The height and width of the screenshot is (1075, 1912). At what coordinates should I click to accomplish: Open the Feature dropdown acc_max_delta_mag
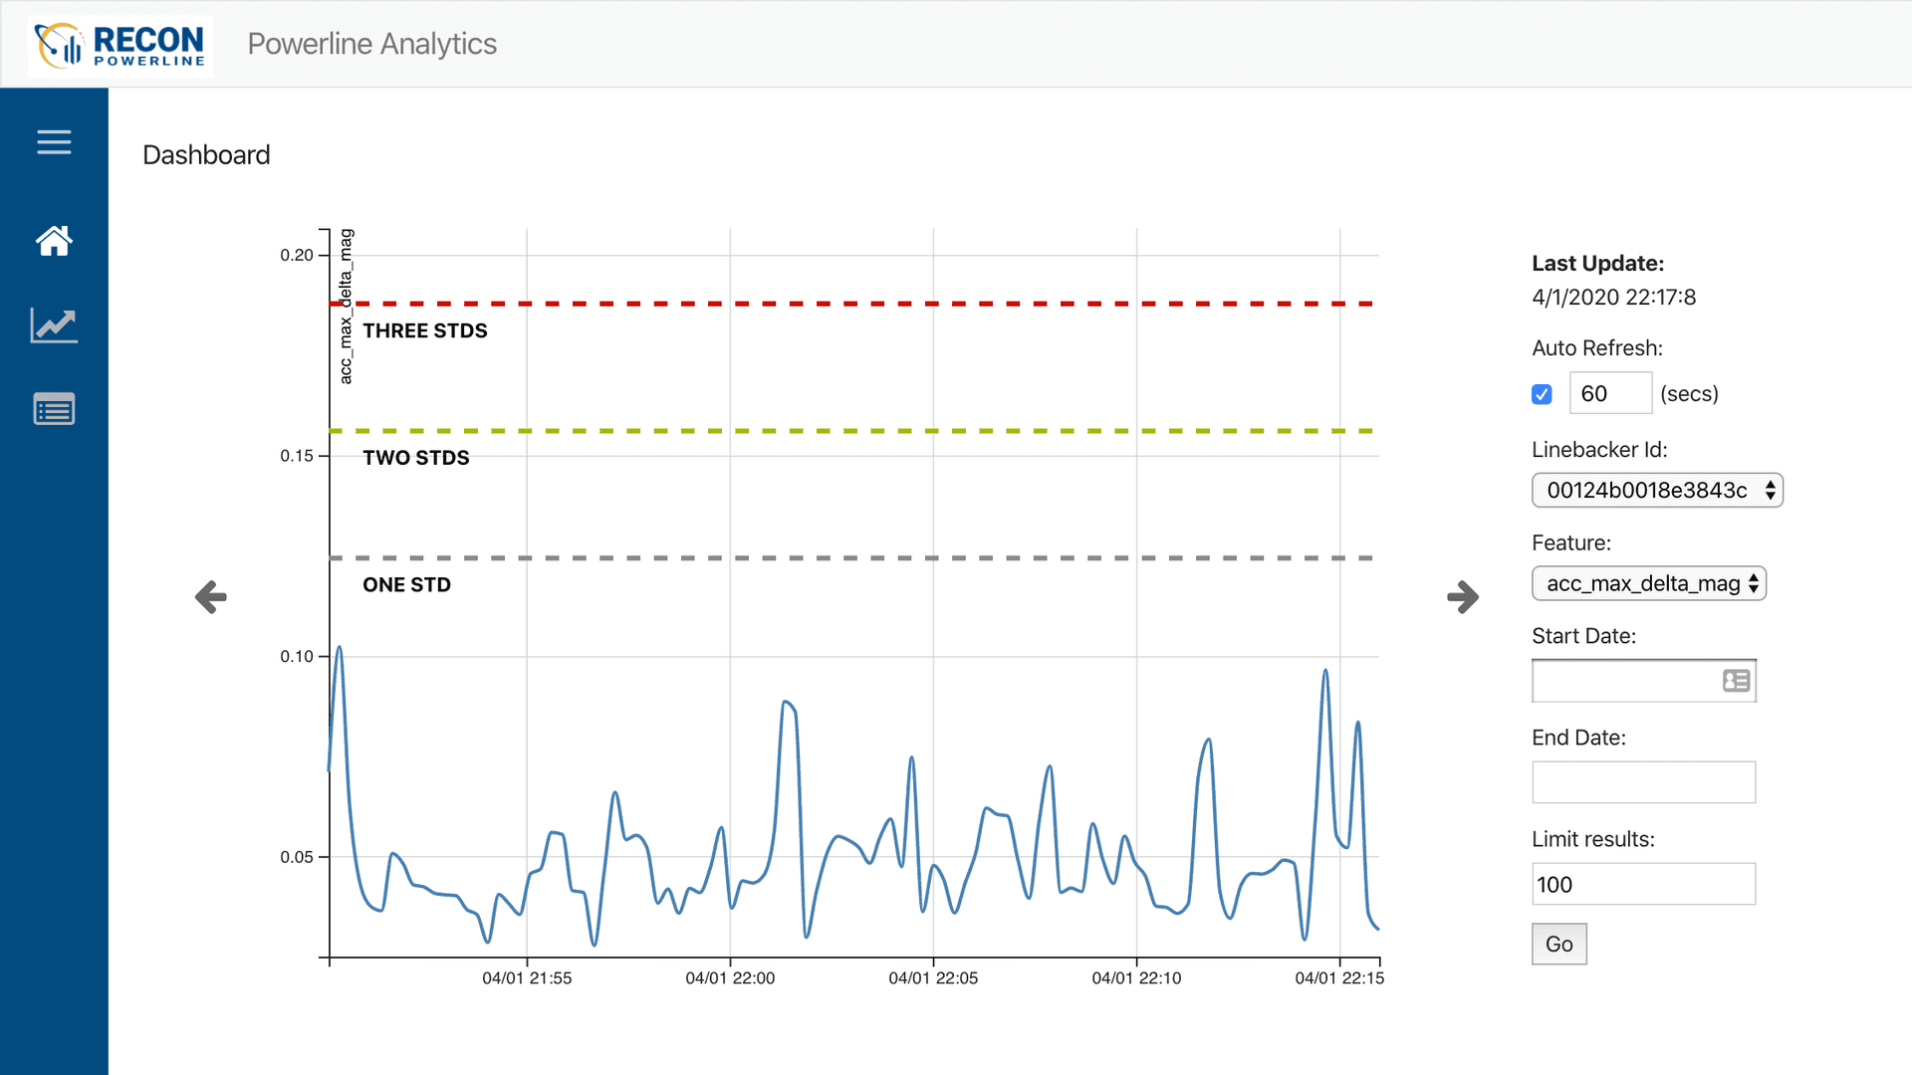click(1649, 583)
